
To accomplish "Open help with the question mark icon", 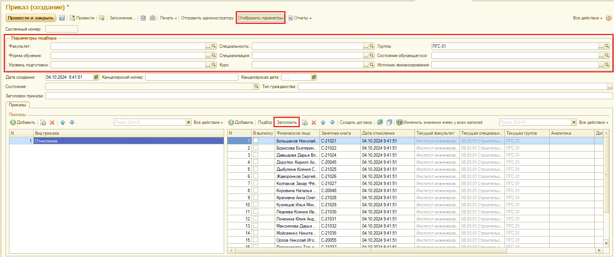I will 609,18.
